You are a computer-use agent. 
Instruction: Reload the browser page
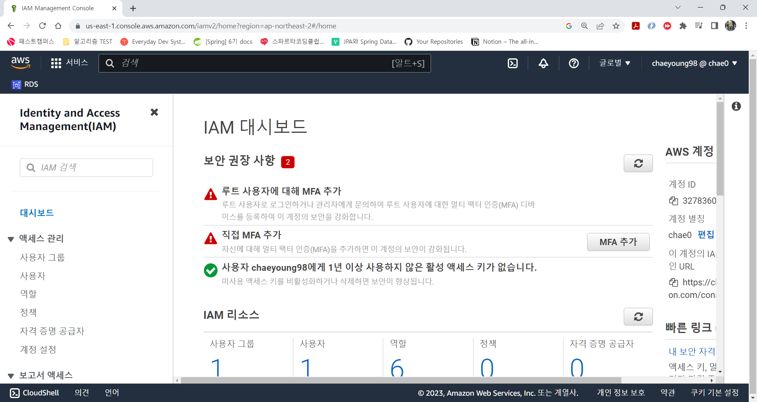(x=43, y=26)
